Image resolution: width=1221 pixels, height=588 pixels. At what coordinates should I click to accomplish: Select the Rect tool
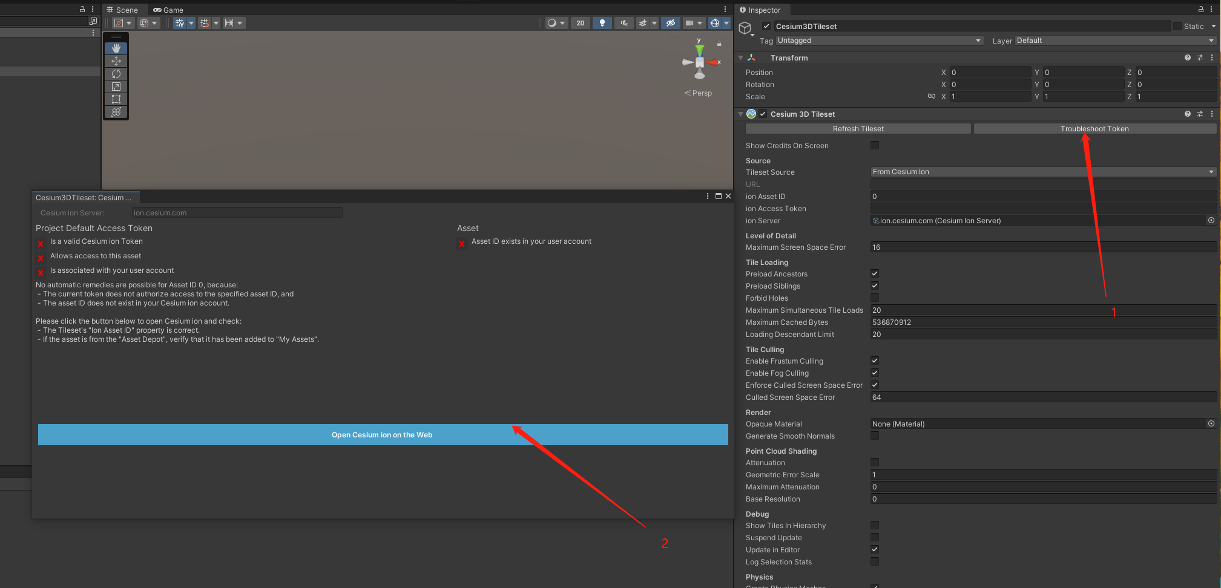[116, 99]
